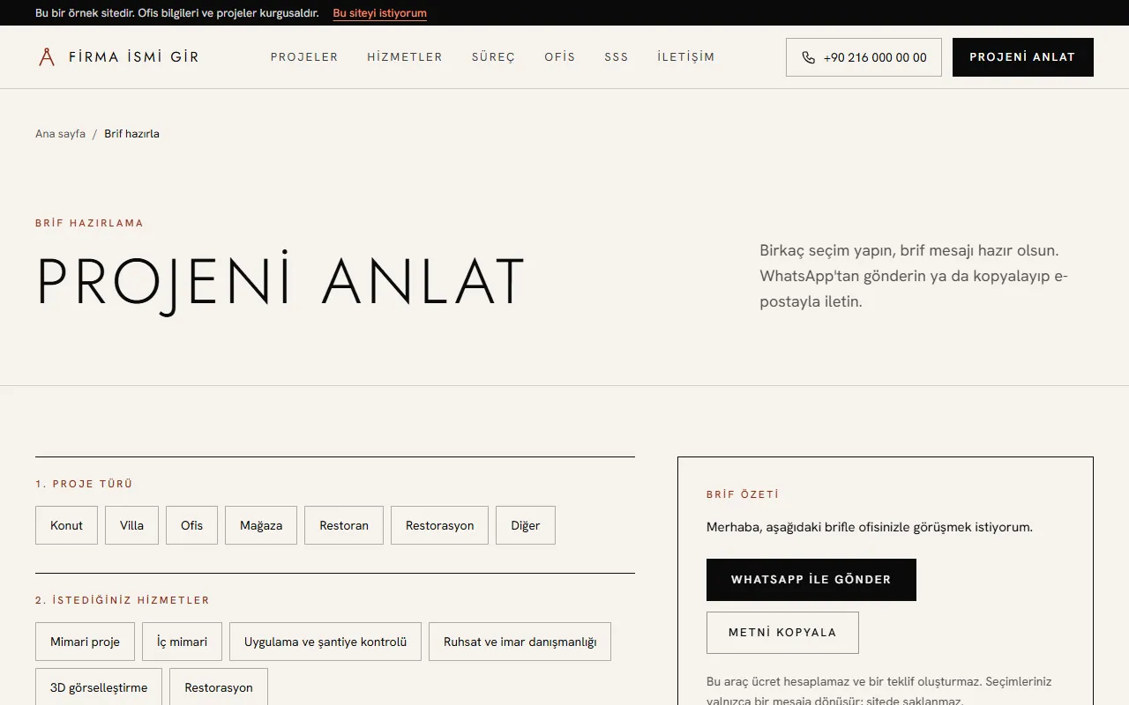
Task: Go to the İletişim page
Action: coord(686,57)
